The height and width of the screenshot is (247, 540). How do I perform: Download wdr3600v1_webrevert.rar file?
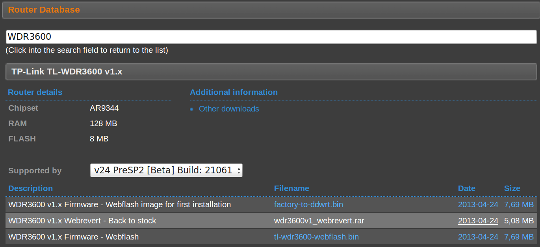point(319,221)
